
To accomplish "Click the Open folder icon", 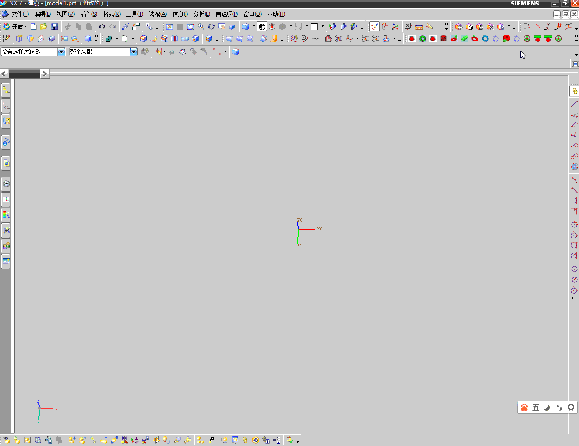I will tap(44, 26).
